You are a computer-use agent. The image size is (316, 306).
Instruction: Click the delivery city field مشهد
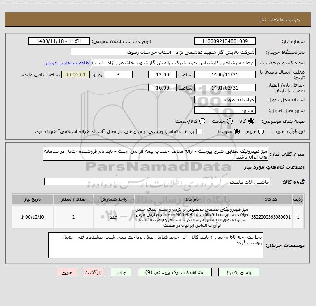pyautogui.click(x=225, y=110)
